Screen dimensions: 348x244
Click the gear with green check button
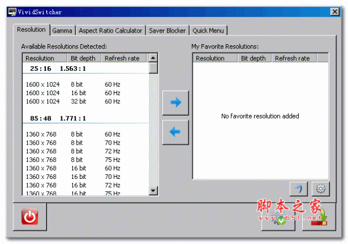(x=278, y=218)
